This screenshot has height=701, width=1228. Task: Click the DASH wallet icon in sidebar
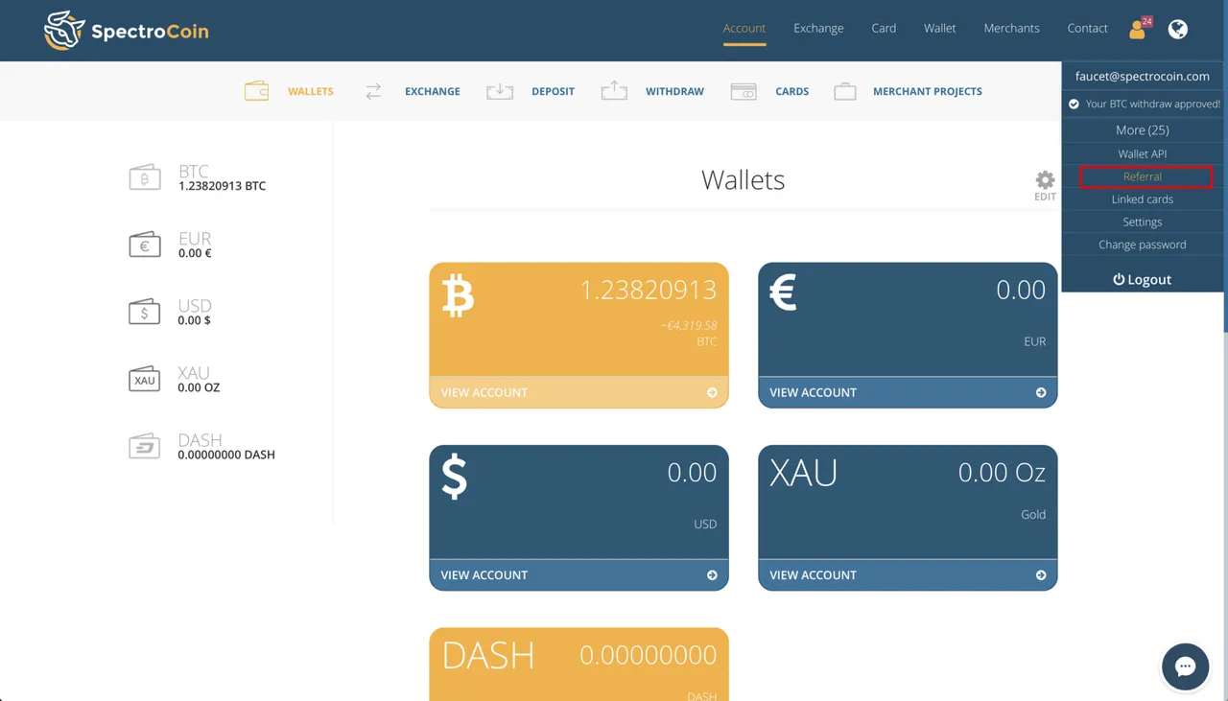pos(145,446)
